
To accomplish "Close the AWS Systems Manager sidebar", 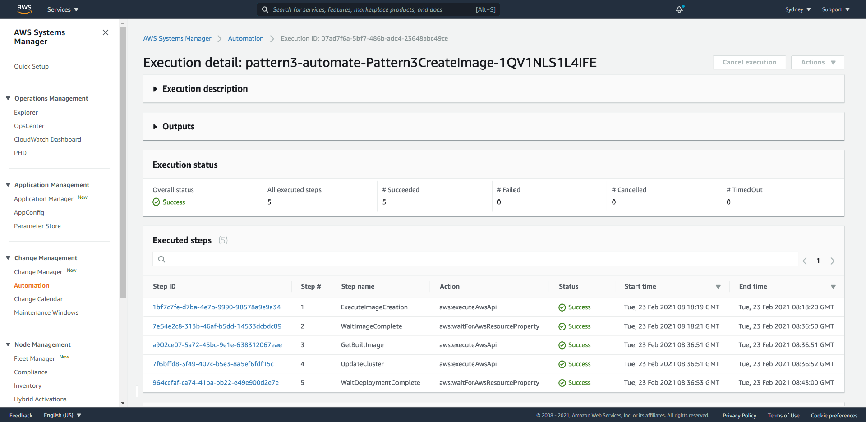I will (106, 32).
